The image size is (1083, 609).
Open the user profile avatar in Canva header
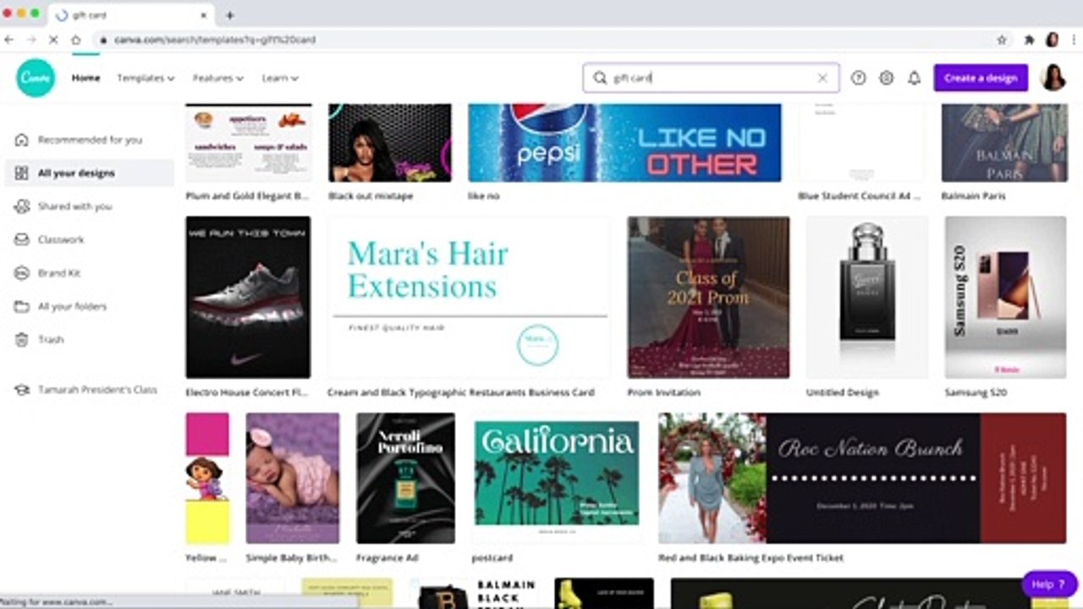(x=1053, y=78)
